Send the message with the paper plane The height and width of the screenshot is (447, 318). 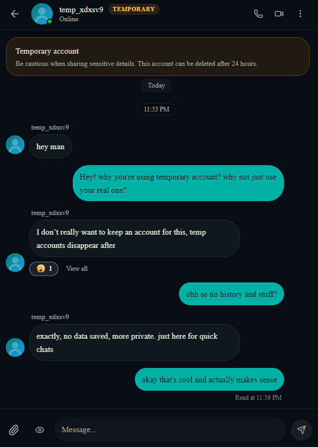[301, 429]
